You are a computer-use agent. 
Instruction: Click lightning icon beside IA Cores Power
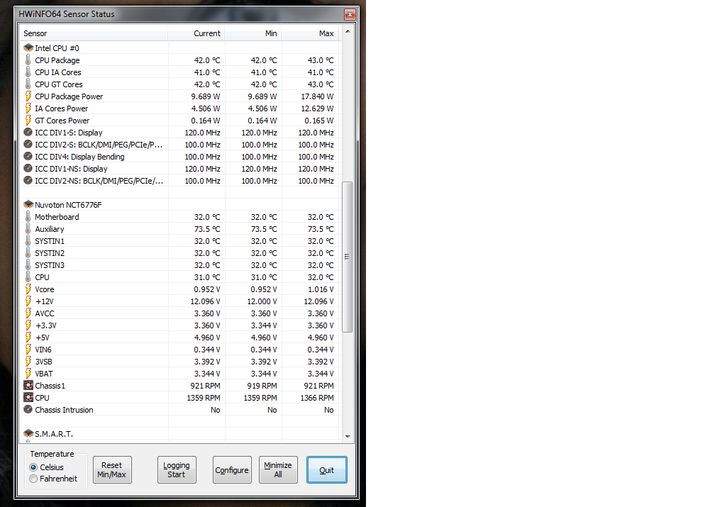pos(28,108)
